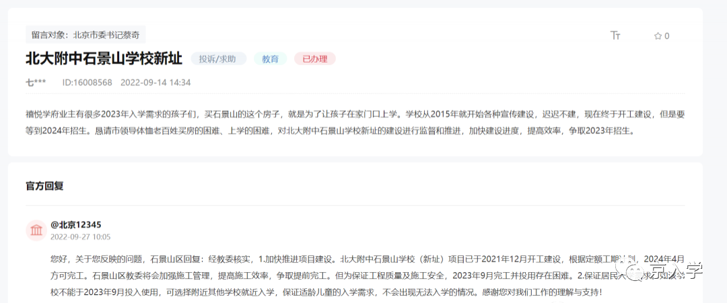Screen dimensions: 727x303
Task: Click the title 北大附中石景山学校新址
Action: [x=104, y=58]
